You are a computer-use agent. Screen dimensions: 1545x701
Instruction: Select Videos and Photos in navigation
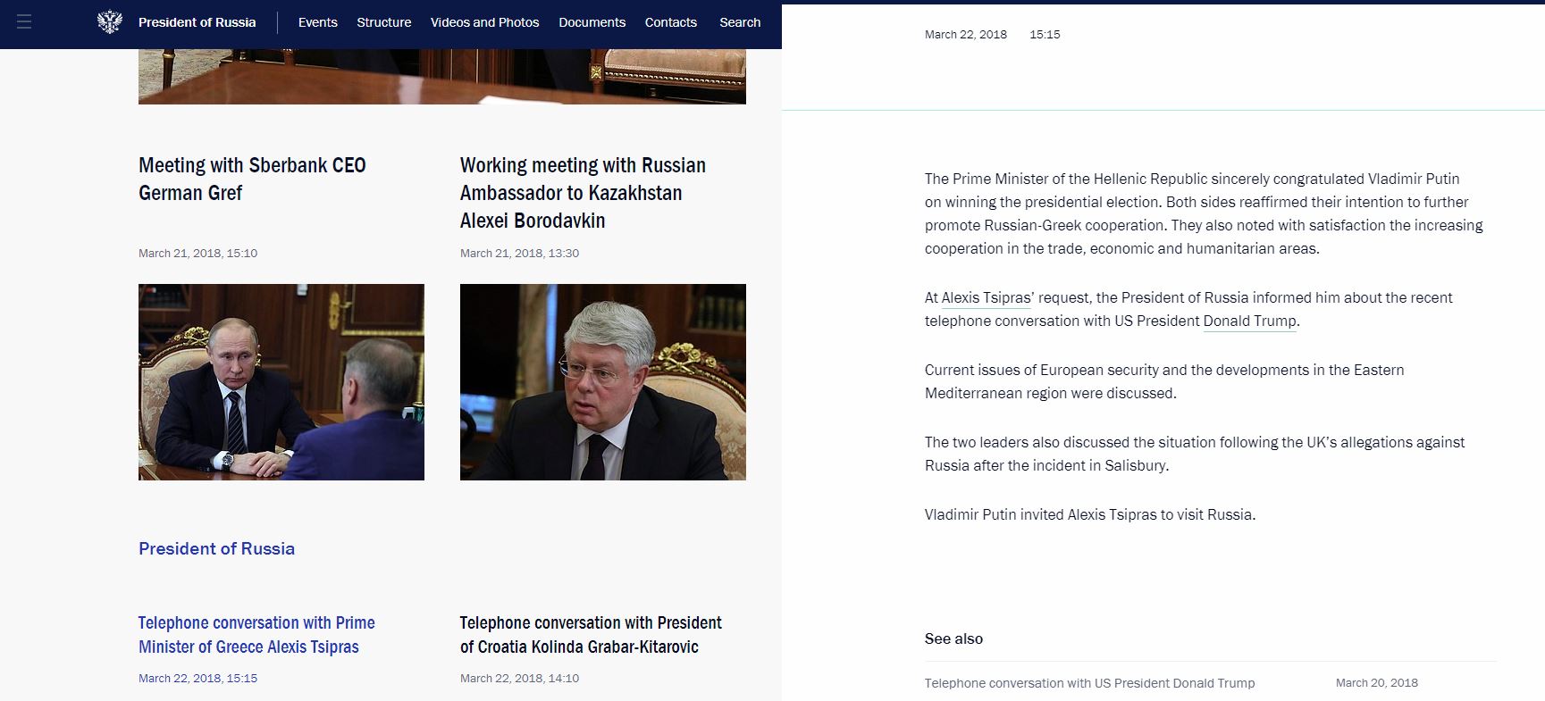(x=484, y=22)
